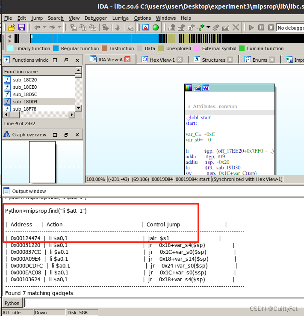
Task: Open the Lumina menu
Action: click(120, 18)
